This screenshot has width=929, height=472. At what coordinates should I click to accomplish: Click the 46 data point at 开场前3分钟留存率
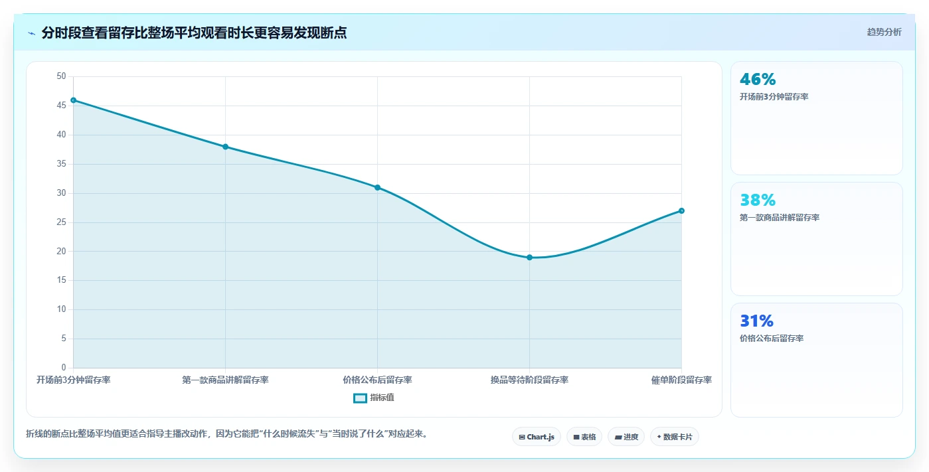point(73,100)
